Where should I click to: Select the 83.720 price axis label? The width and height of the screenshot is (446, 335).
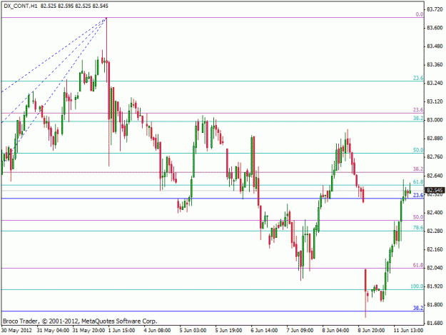pyautogui.click(x=435, y=9)
